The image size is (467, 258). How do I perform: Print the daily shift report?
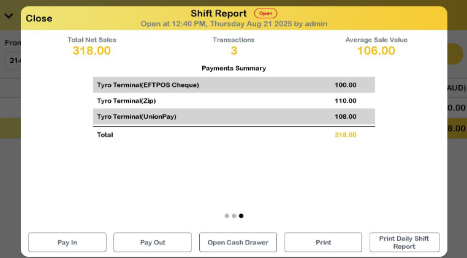[x=404, y=243]
